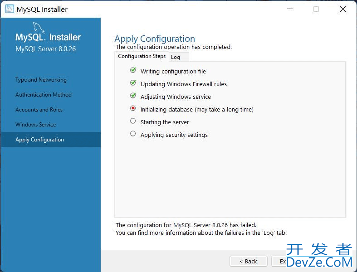Click 'Adjusting Windows service' step text
This screenshot has width=357, height=272.
click(x=176, y=97)
